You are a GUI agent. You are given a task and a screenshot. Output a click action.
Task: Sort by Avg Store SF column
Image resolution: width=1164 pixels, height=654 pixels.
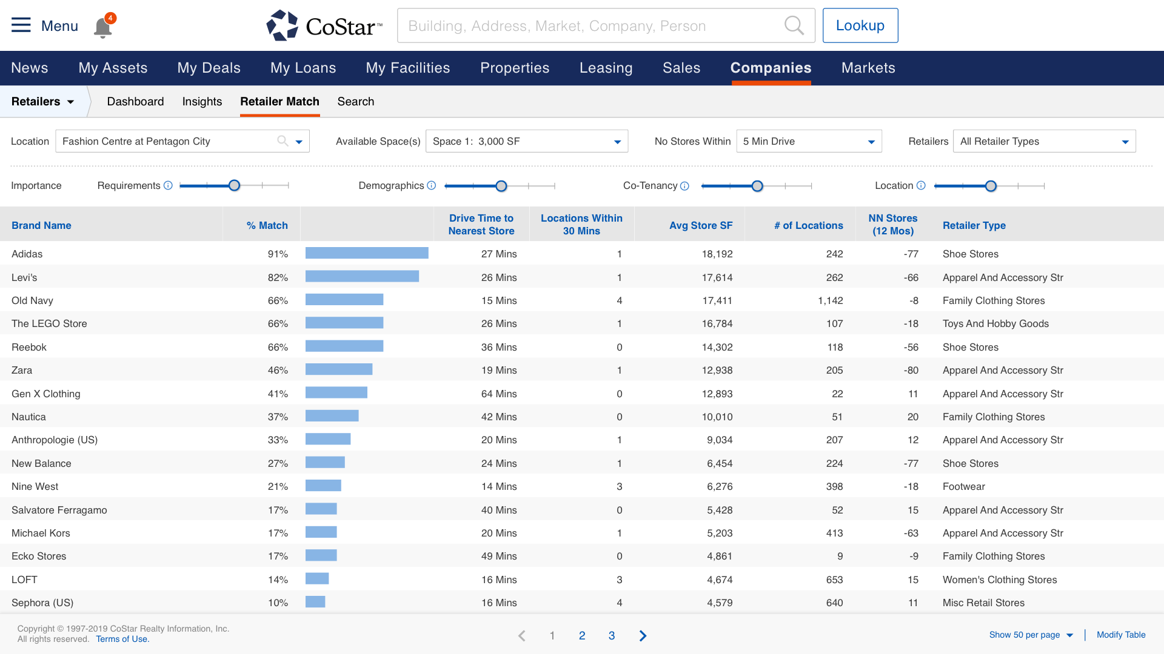701,225
